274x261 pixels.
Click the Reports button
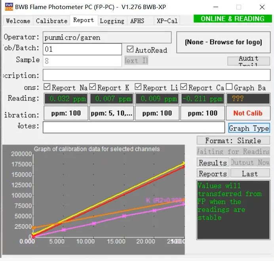[x=213, y=174]
